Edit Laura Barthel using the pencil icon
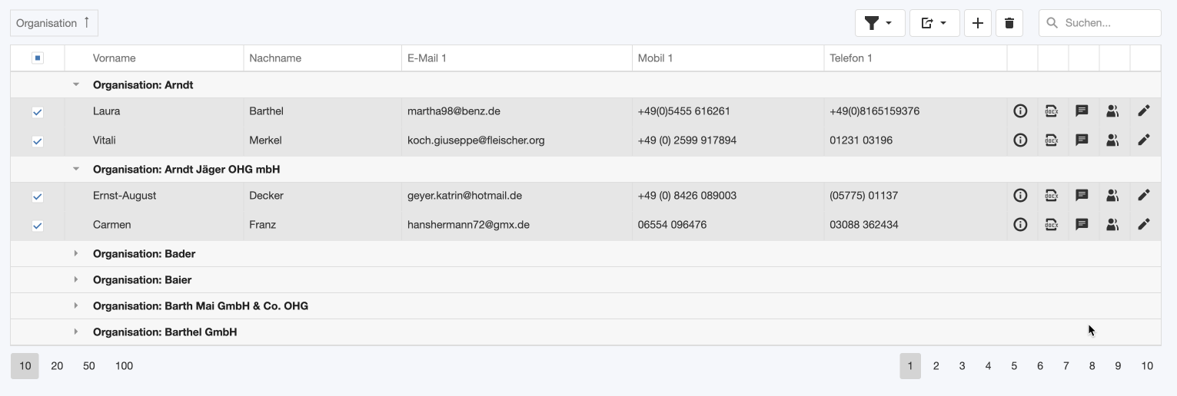The width and height of the screenshot is (1177, 396). point(1143,111)
